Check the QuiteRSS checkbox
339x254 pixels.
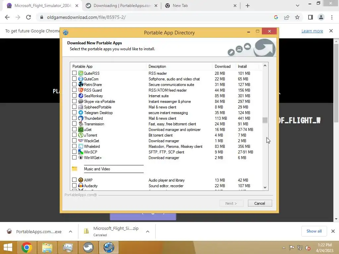pyautogui.click(x=74, y=73)
